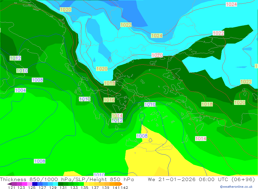The image size is (258, 189).
Task: Select the orange legend swatch at 141
Action: coord(117,184)
